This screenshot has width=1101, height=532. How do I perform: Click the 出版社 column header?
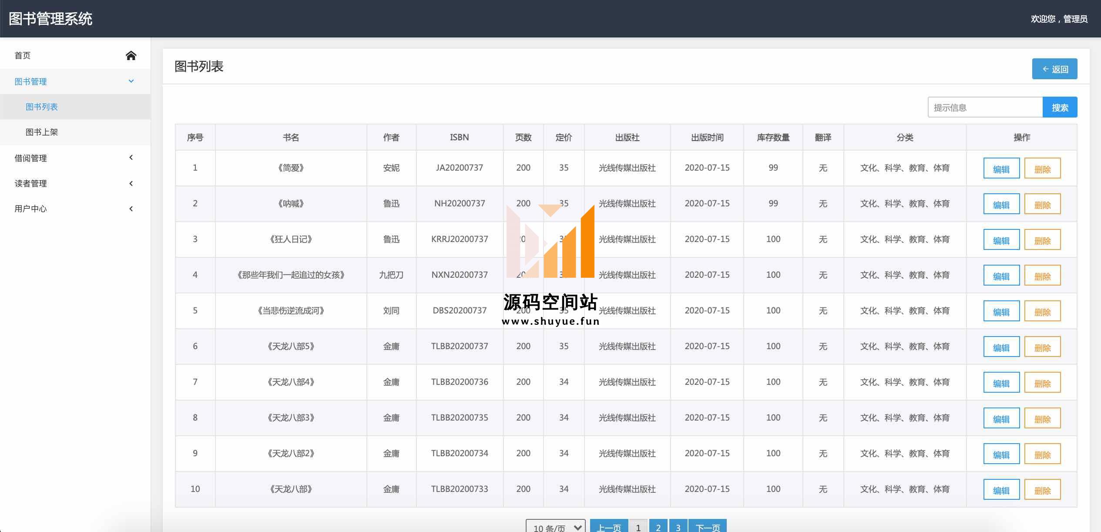pyautogui.click(x=627, y=138)
